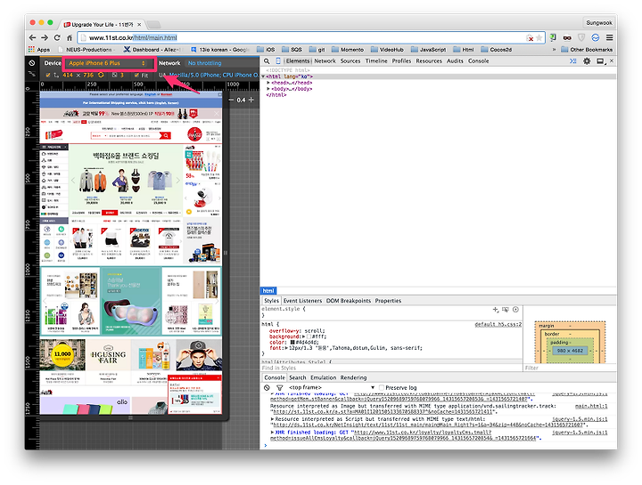Image resolution: width=642 pixels, height=485 pixels.
Task: Click the blue sync extension icon
Action: 596,37
